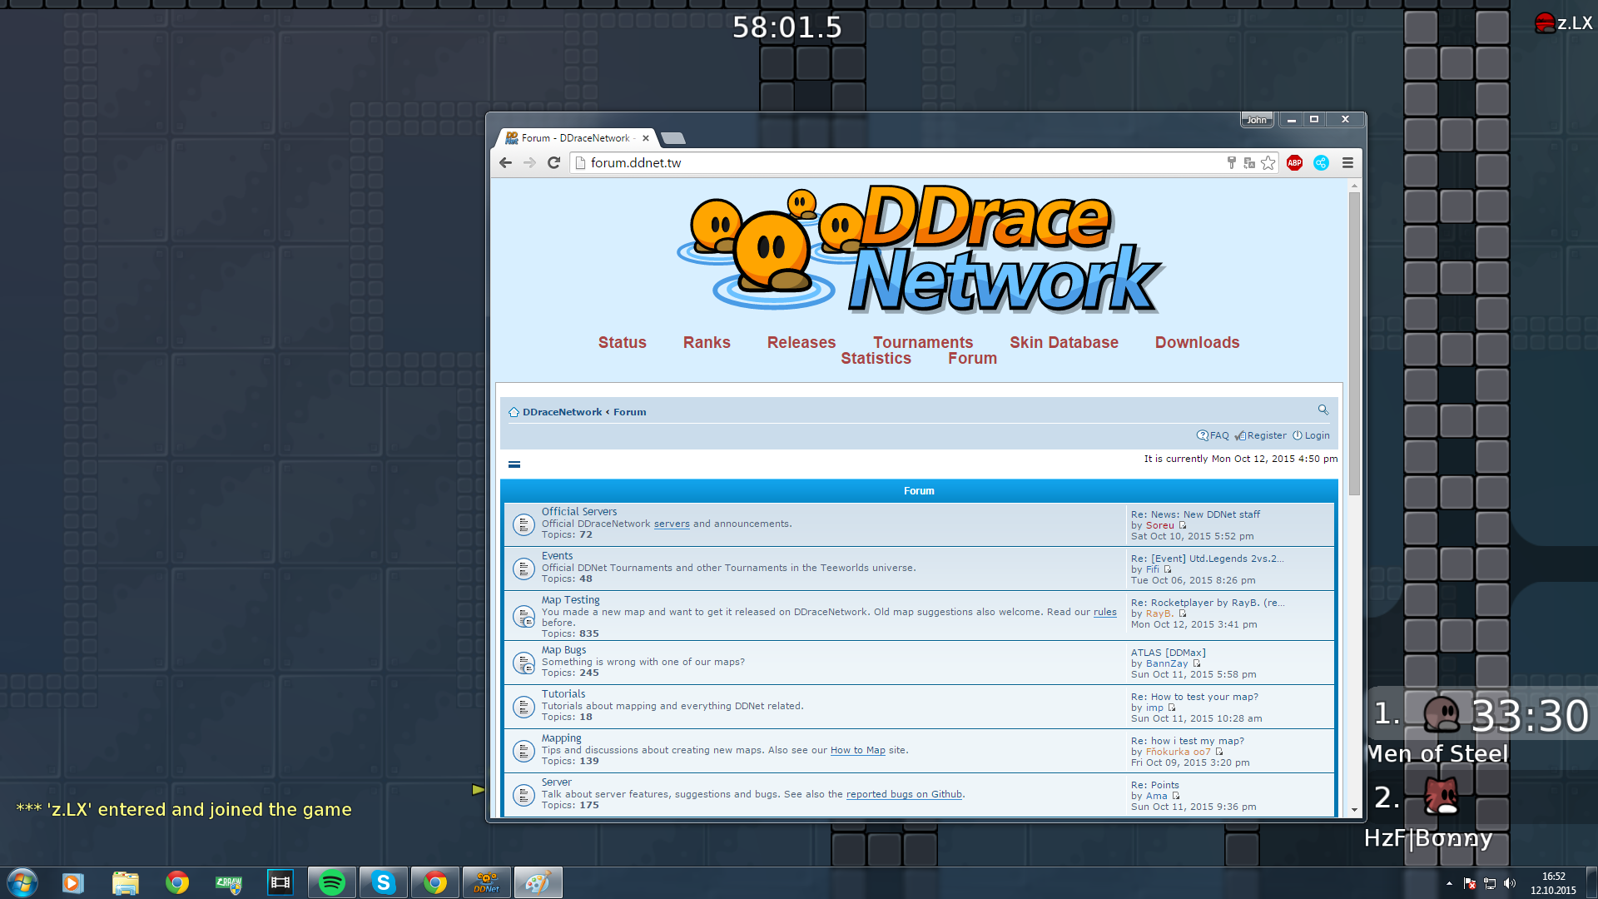1598x899 pixels.
Task: Open the John profile switcher button
Action: pyautogui.click(x=1256, y=120)
